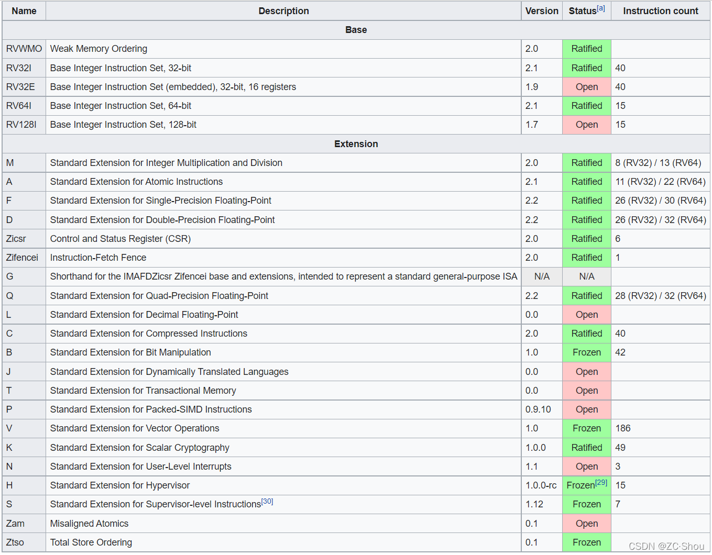The image size is (712, 555).
Task: Select the Compressed Instructions description
Action: click(149, 334)
